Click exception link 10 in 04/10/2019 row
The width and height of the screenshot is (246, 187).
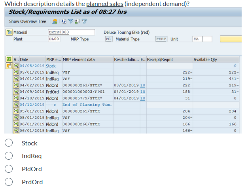(x=143, y=98)
